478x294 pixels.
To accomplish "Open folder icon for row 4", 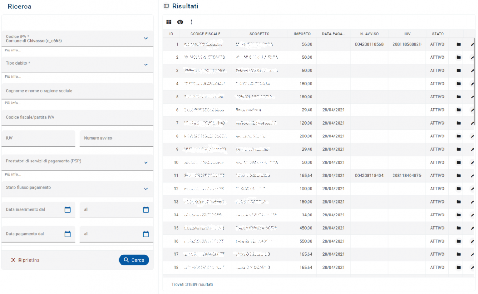I will point(458,84).
